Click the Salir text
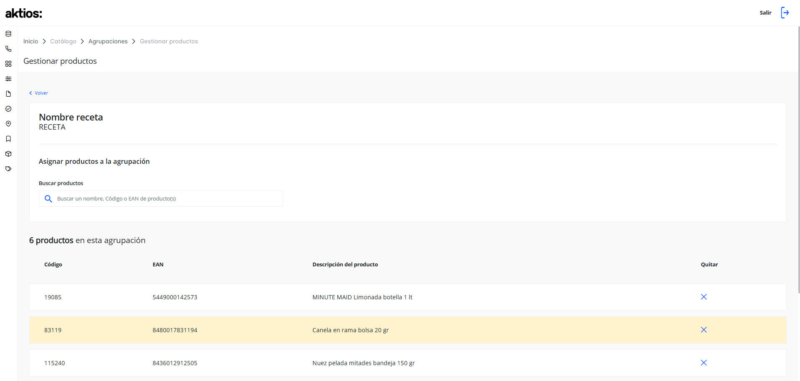Image resolution: width=800 pixels, height=381 pixels. coord(765,13)
